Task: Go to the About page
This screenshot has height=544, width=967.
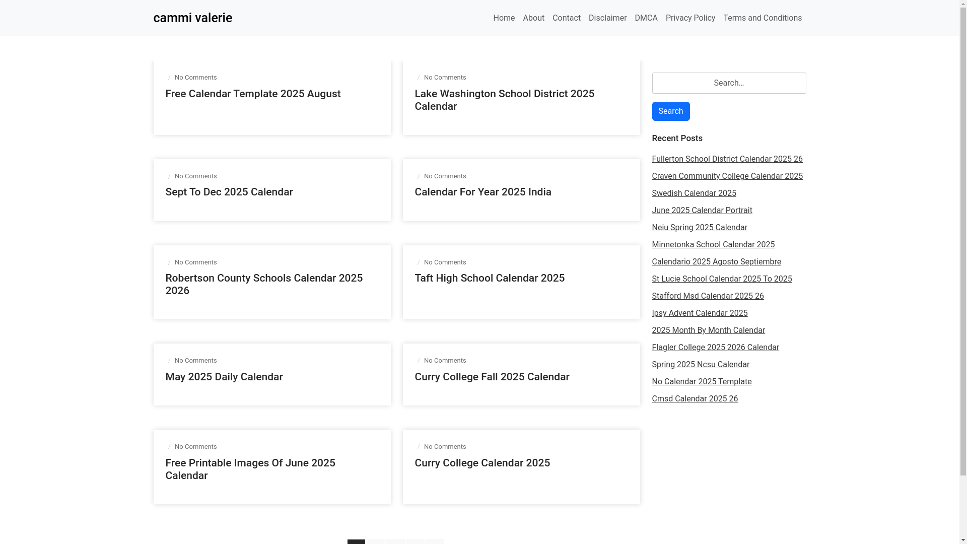Action: [533, 18]
